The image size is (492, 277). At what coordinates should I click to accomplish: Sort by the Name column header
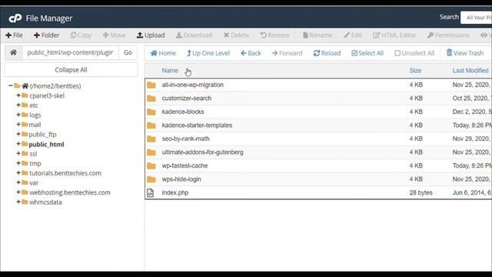[x=170, y=71]
